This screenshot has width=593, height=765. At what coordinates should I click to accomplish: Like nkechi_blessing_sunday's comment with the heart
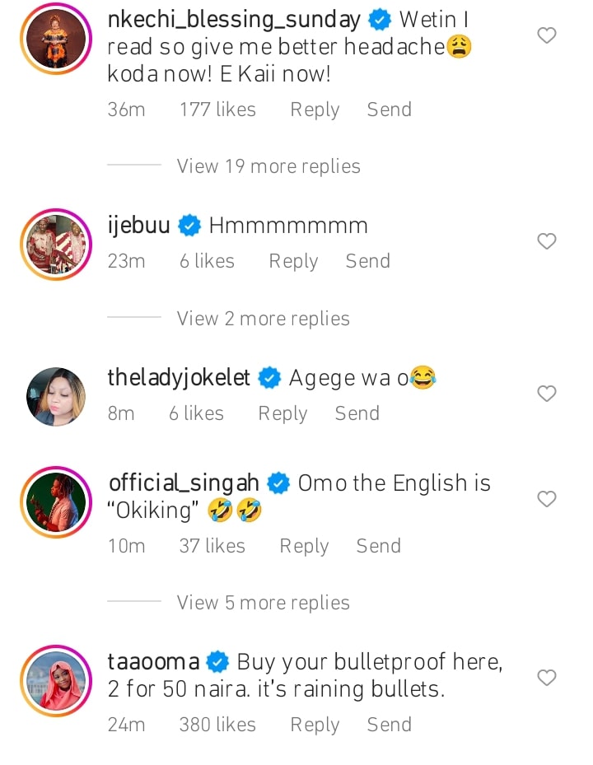point(546,35)
